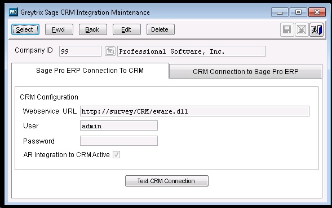Click the Edit button
The image size is (332, 208).
coord(127,29)
